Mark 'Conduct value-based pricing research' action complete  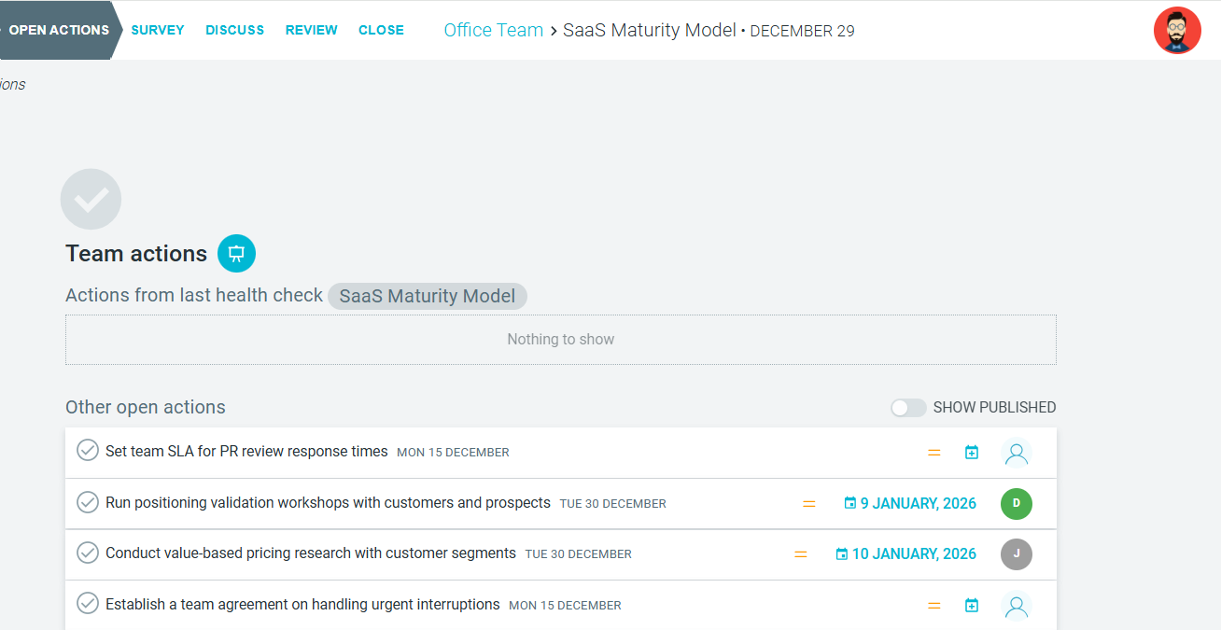(x=87, y=553)
